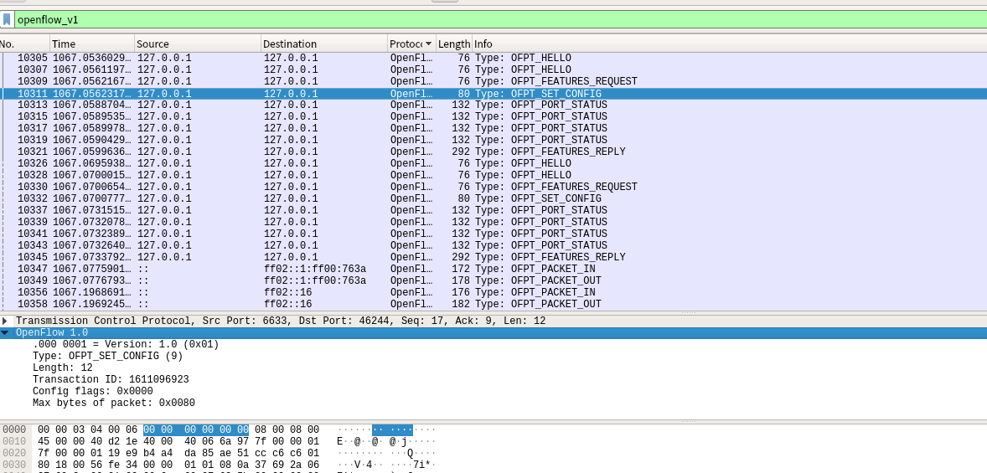Click hex dump row at offset 0010

[219, 441]
